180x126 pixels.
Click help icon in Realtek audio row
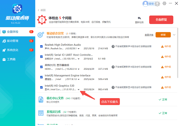coord(113,46)
